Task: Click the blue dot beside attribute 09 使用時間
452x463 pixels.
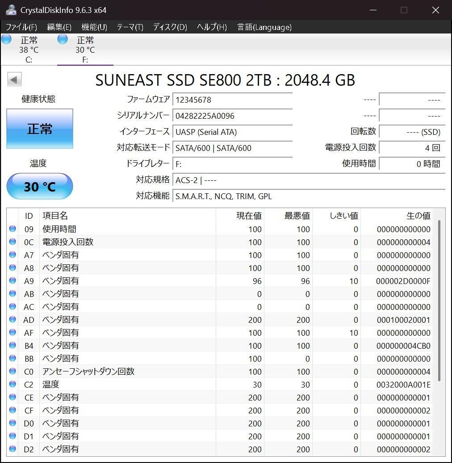Action: pyautogui.click(x=13, y=229)
